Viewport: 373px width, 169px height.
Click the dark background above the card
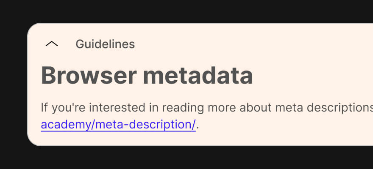coord(186,11)
